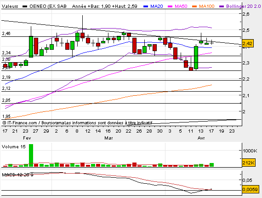Select the MA100 legend label
Viewport: 262px width, 198px height.
207,6
